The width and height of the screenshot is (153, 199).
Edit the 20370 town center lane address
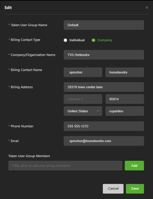[104, 87]
